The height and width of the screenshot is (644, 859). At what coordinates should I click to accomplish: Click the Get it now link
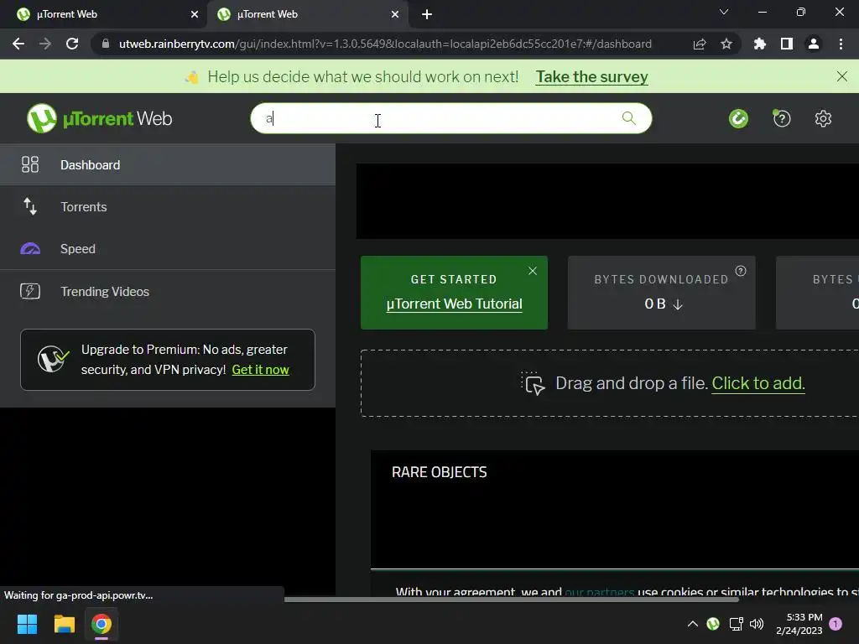pyautogui.click(x=260, y=370)
